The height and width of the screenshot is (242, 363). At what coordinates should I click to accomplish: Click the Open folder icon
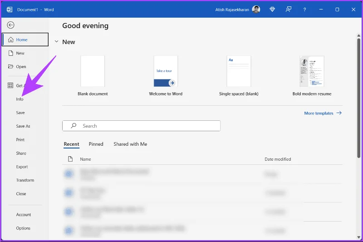tap(10, 66)
